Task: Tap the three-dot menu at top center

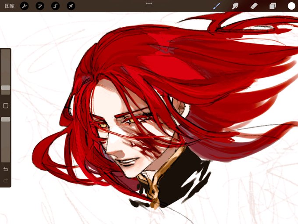Action: pos(149,4)
